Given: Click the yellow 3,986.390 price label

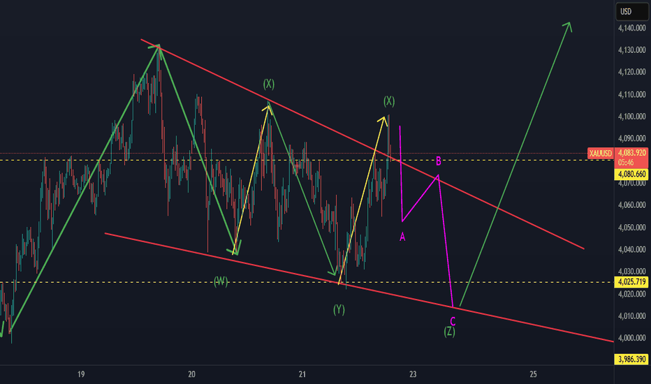Looking at the screenshot, I should 631,359.
